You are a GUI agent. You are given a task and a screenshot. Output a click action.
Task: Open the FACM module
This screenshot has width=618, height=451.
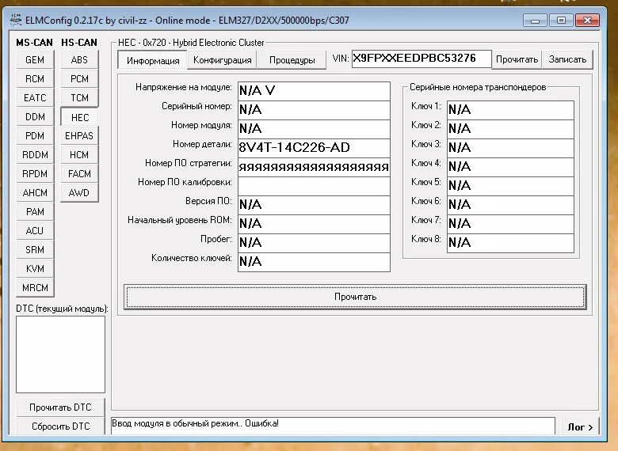[x=79, y=173]
